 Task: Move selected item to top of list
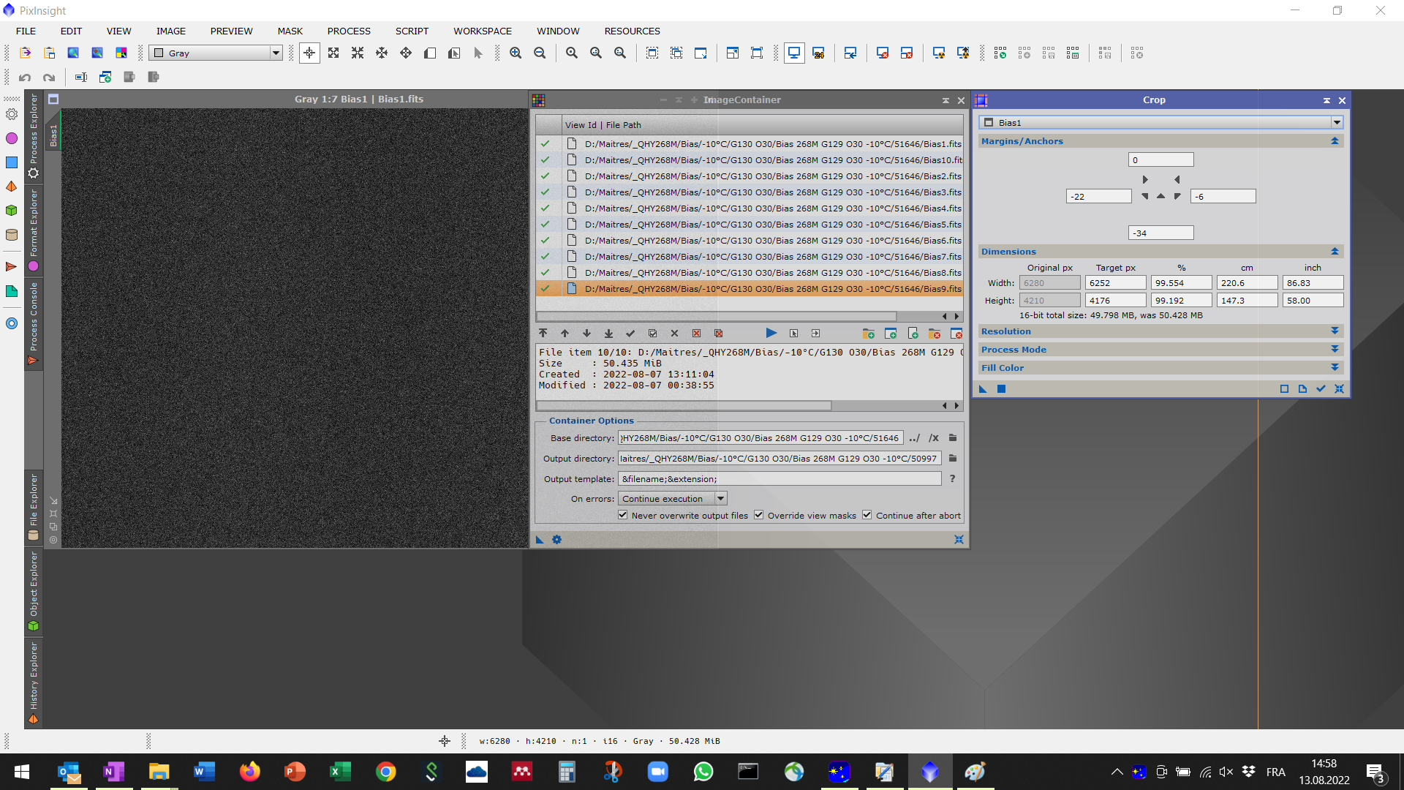[543, 333]
